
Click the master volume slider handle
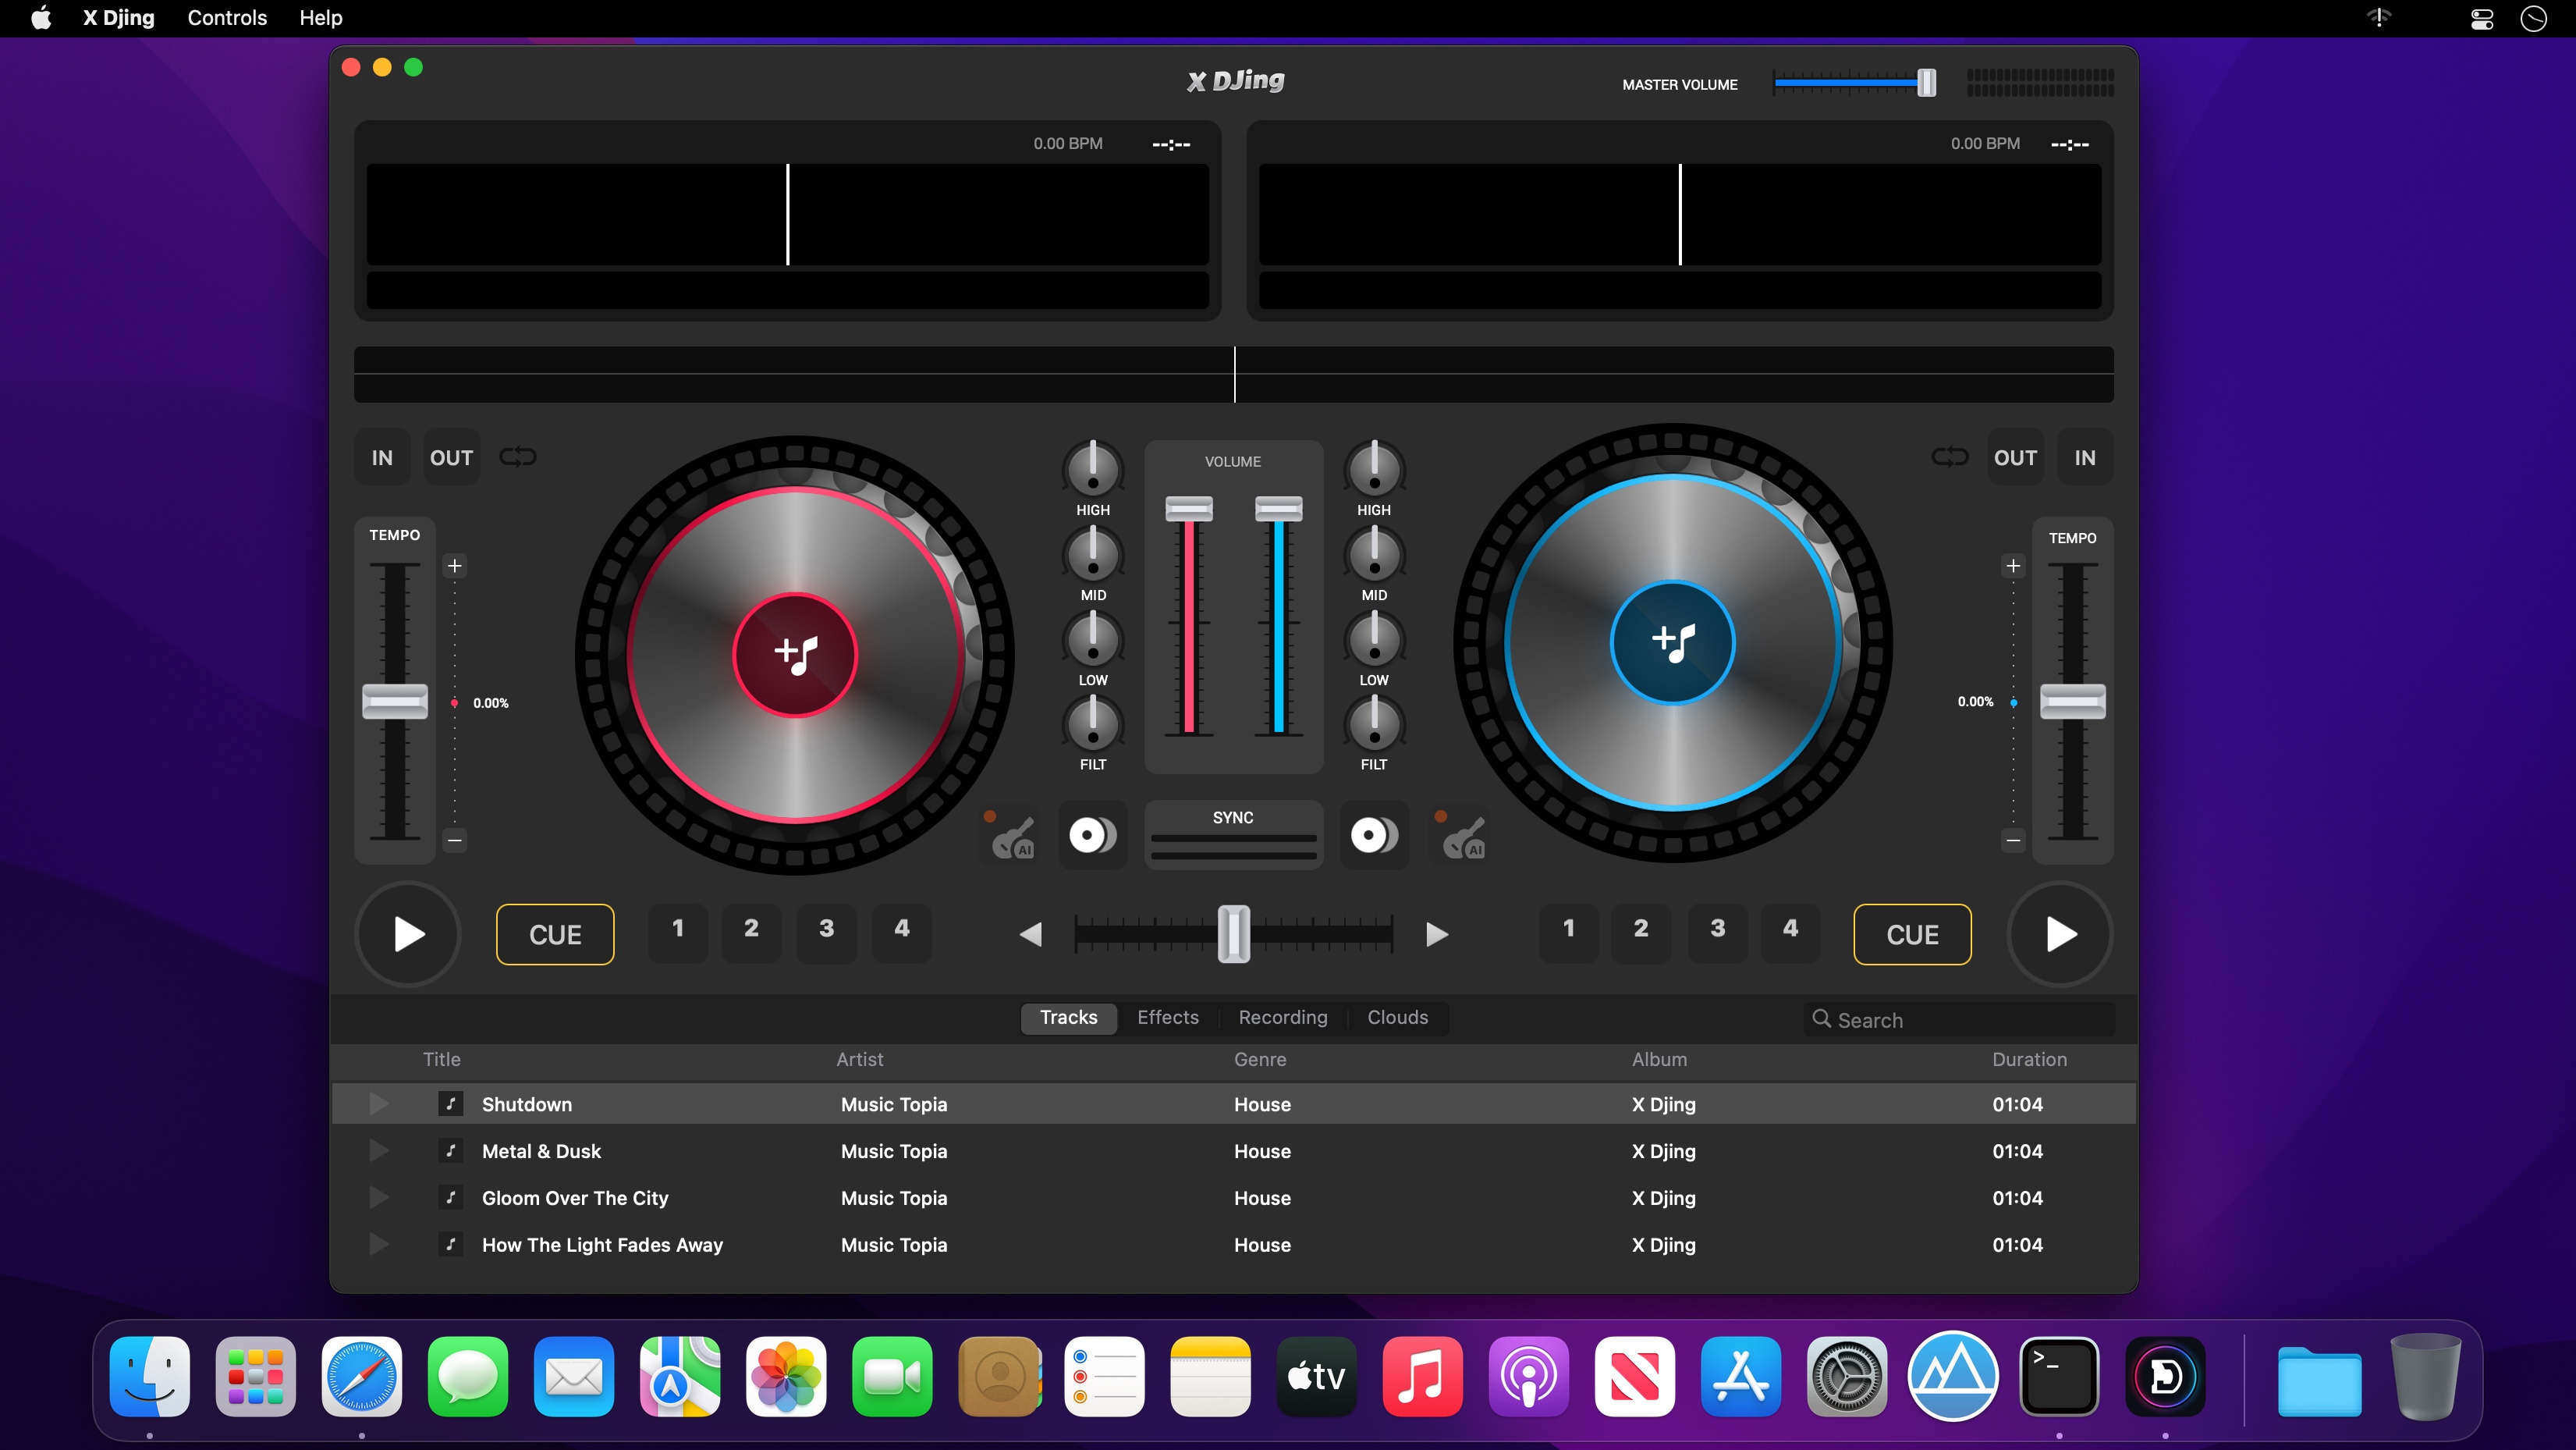[x=1926, y=83]
